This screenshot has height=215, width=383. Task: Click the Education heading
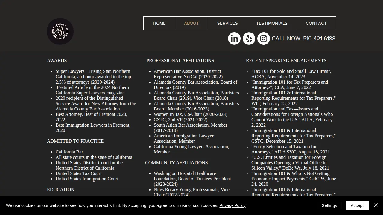point(61,190)
